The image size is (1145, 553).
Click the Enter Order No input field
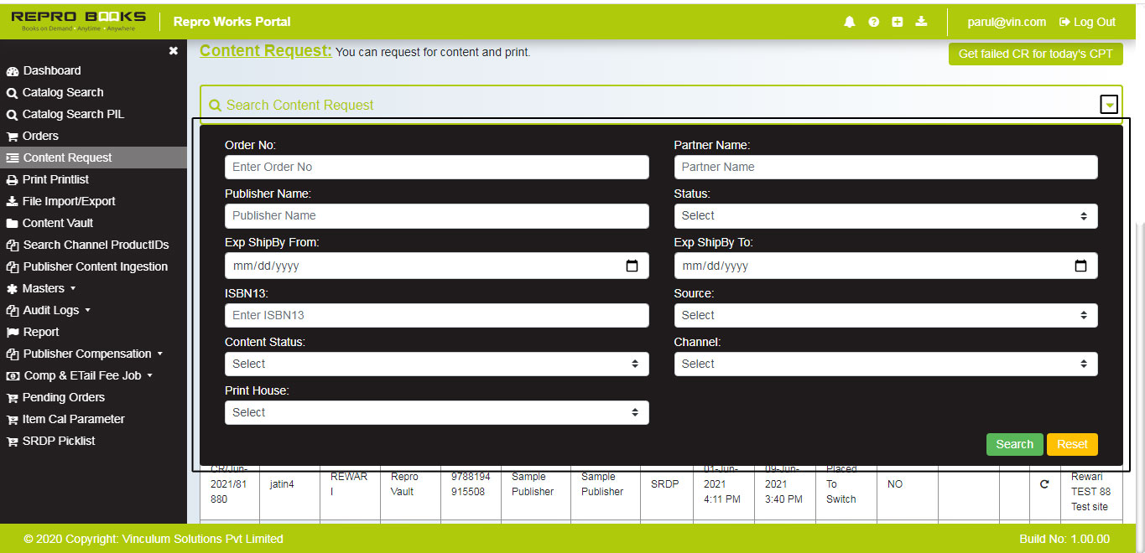point(435,167)
